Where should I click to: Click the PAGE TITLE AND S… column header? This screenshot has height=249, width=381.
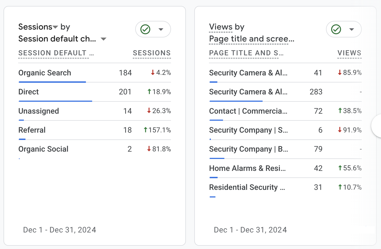click(246, 53)
